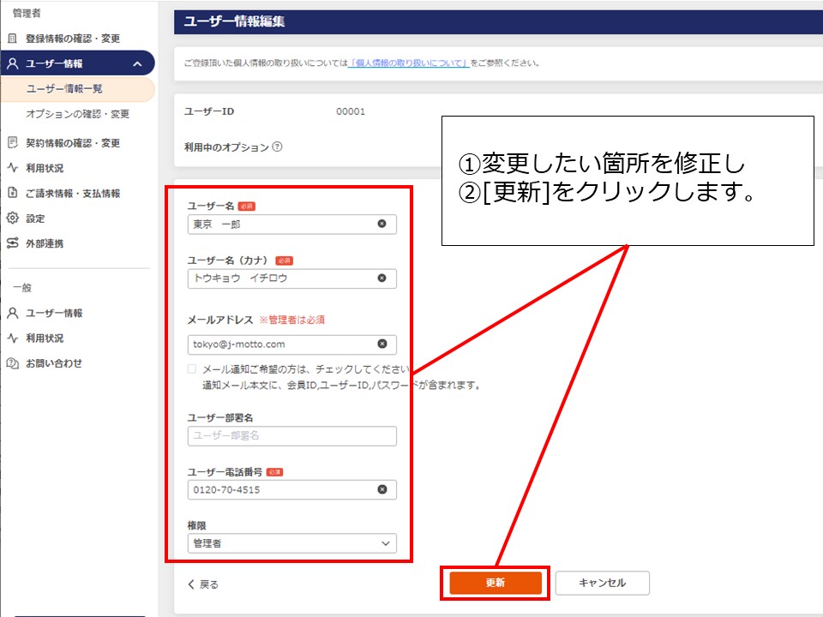Viewport: 823px width, 617px height.
Task: Enable the メール通知 checkbox
Action: pos(192,369)
